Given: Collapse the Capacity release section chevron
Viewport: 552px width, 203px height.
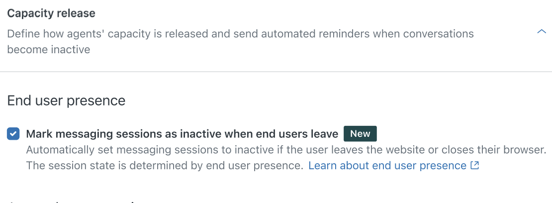Looking at the screenshot, I should click(x=542, y=32).
